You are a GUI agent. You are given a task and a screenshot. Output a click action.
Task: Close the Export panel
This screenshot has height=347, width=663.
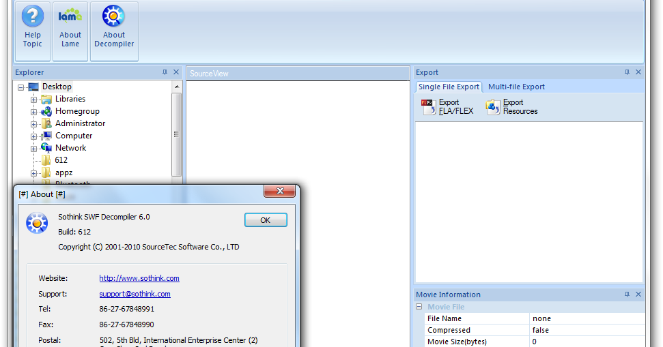pyautogui.click(x=638, y=72)
